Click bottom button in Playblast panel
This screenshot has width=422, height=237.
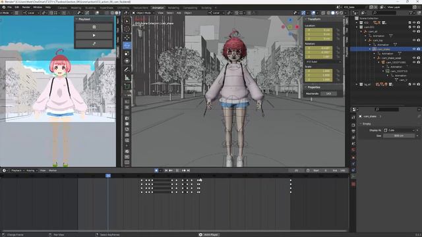[94, 43]
